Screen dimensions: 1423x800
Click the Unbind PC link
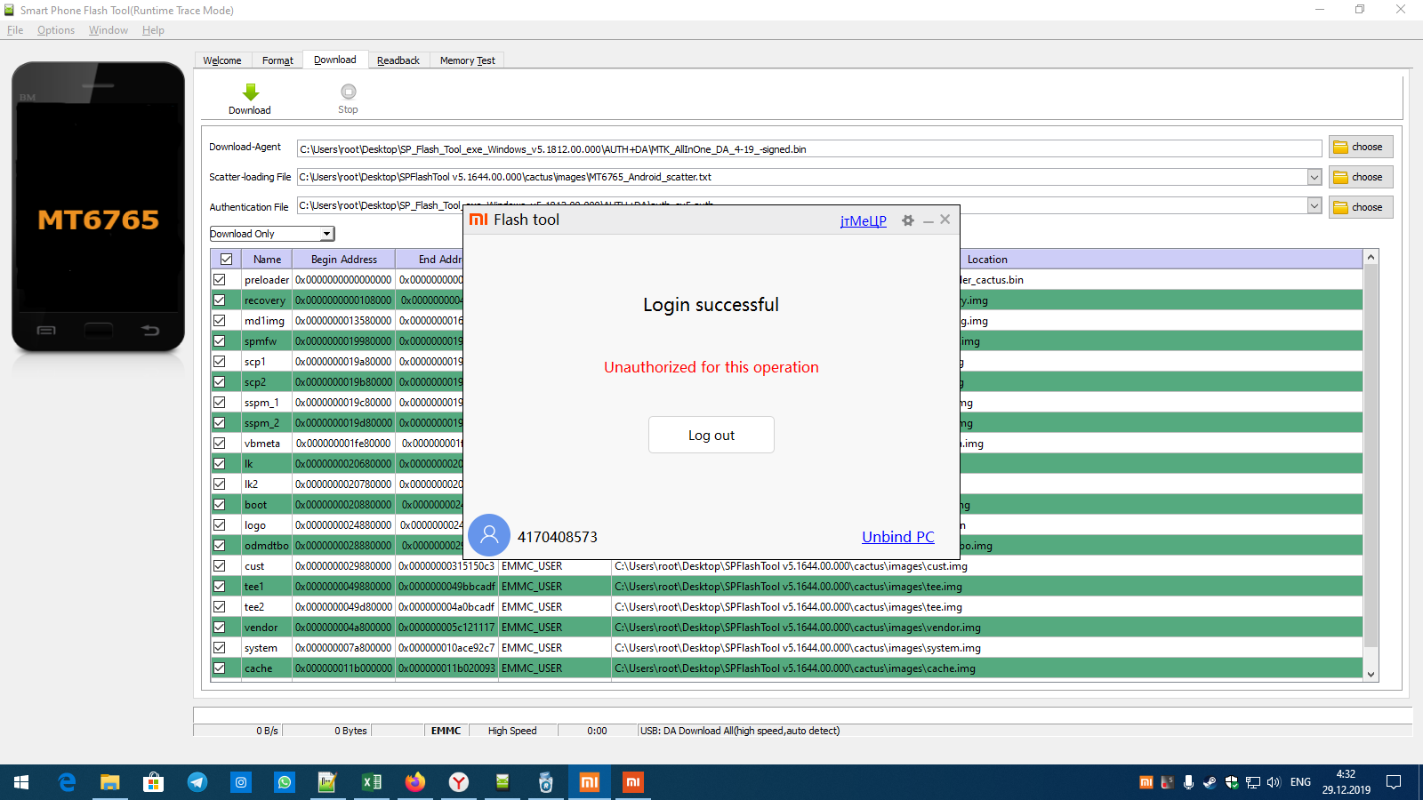tap(898, 537)
